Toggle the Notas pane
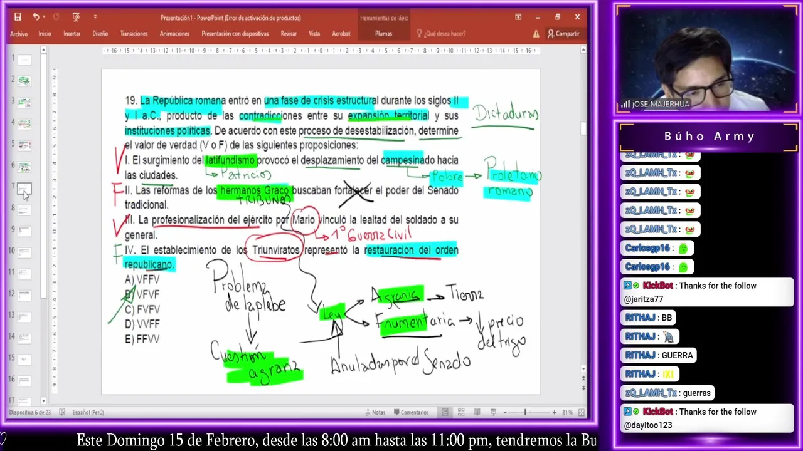 [x=375, y=412]
